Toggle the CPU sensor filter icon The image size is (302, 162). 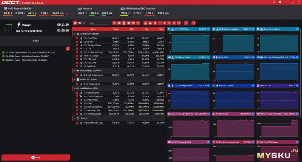tap(114, 23)
